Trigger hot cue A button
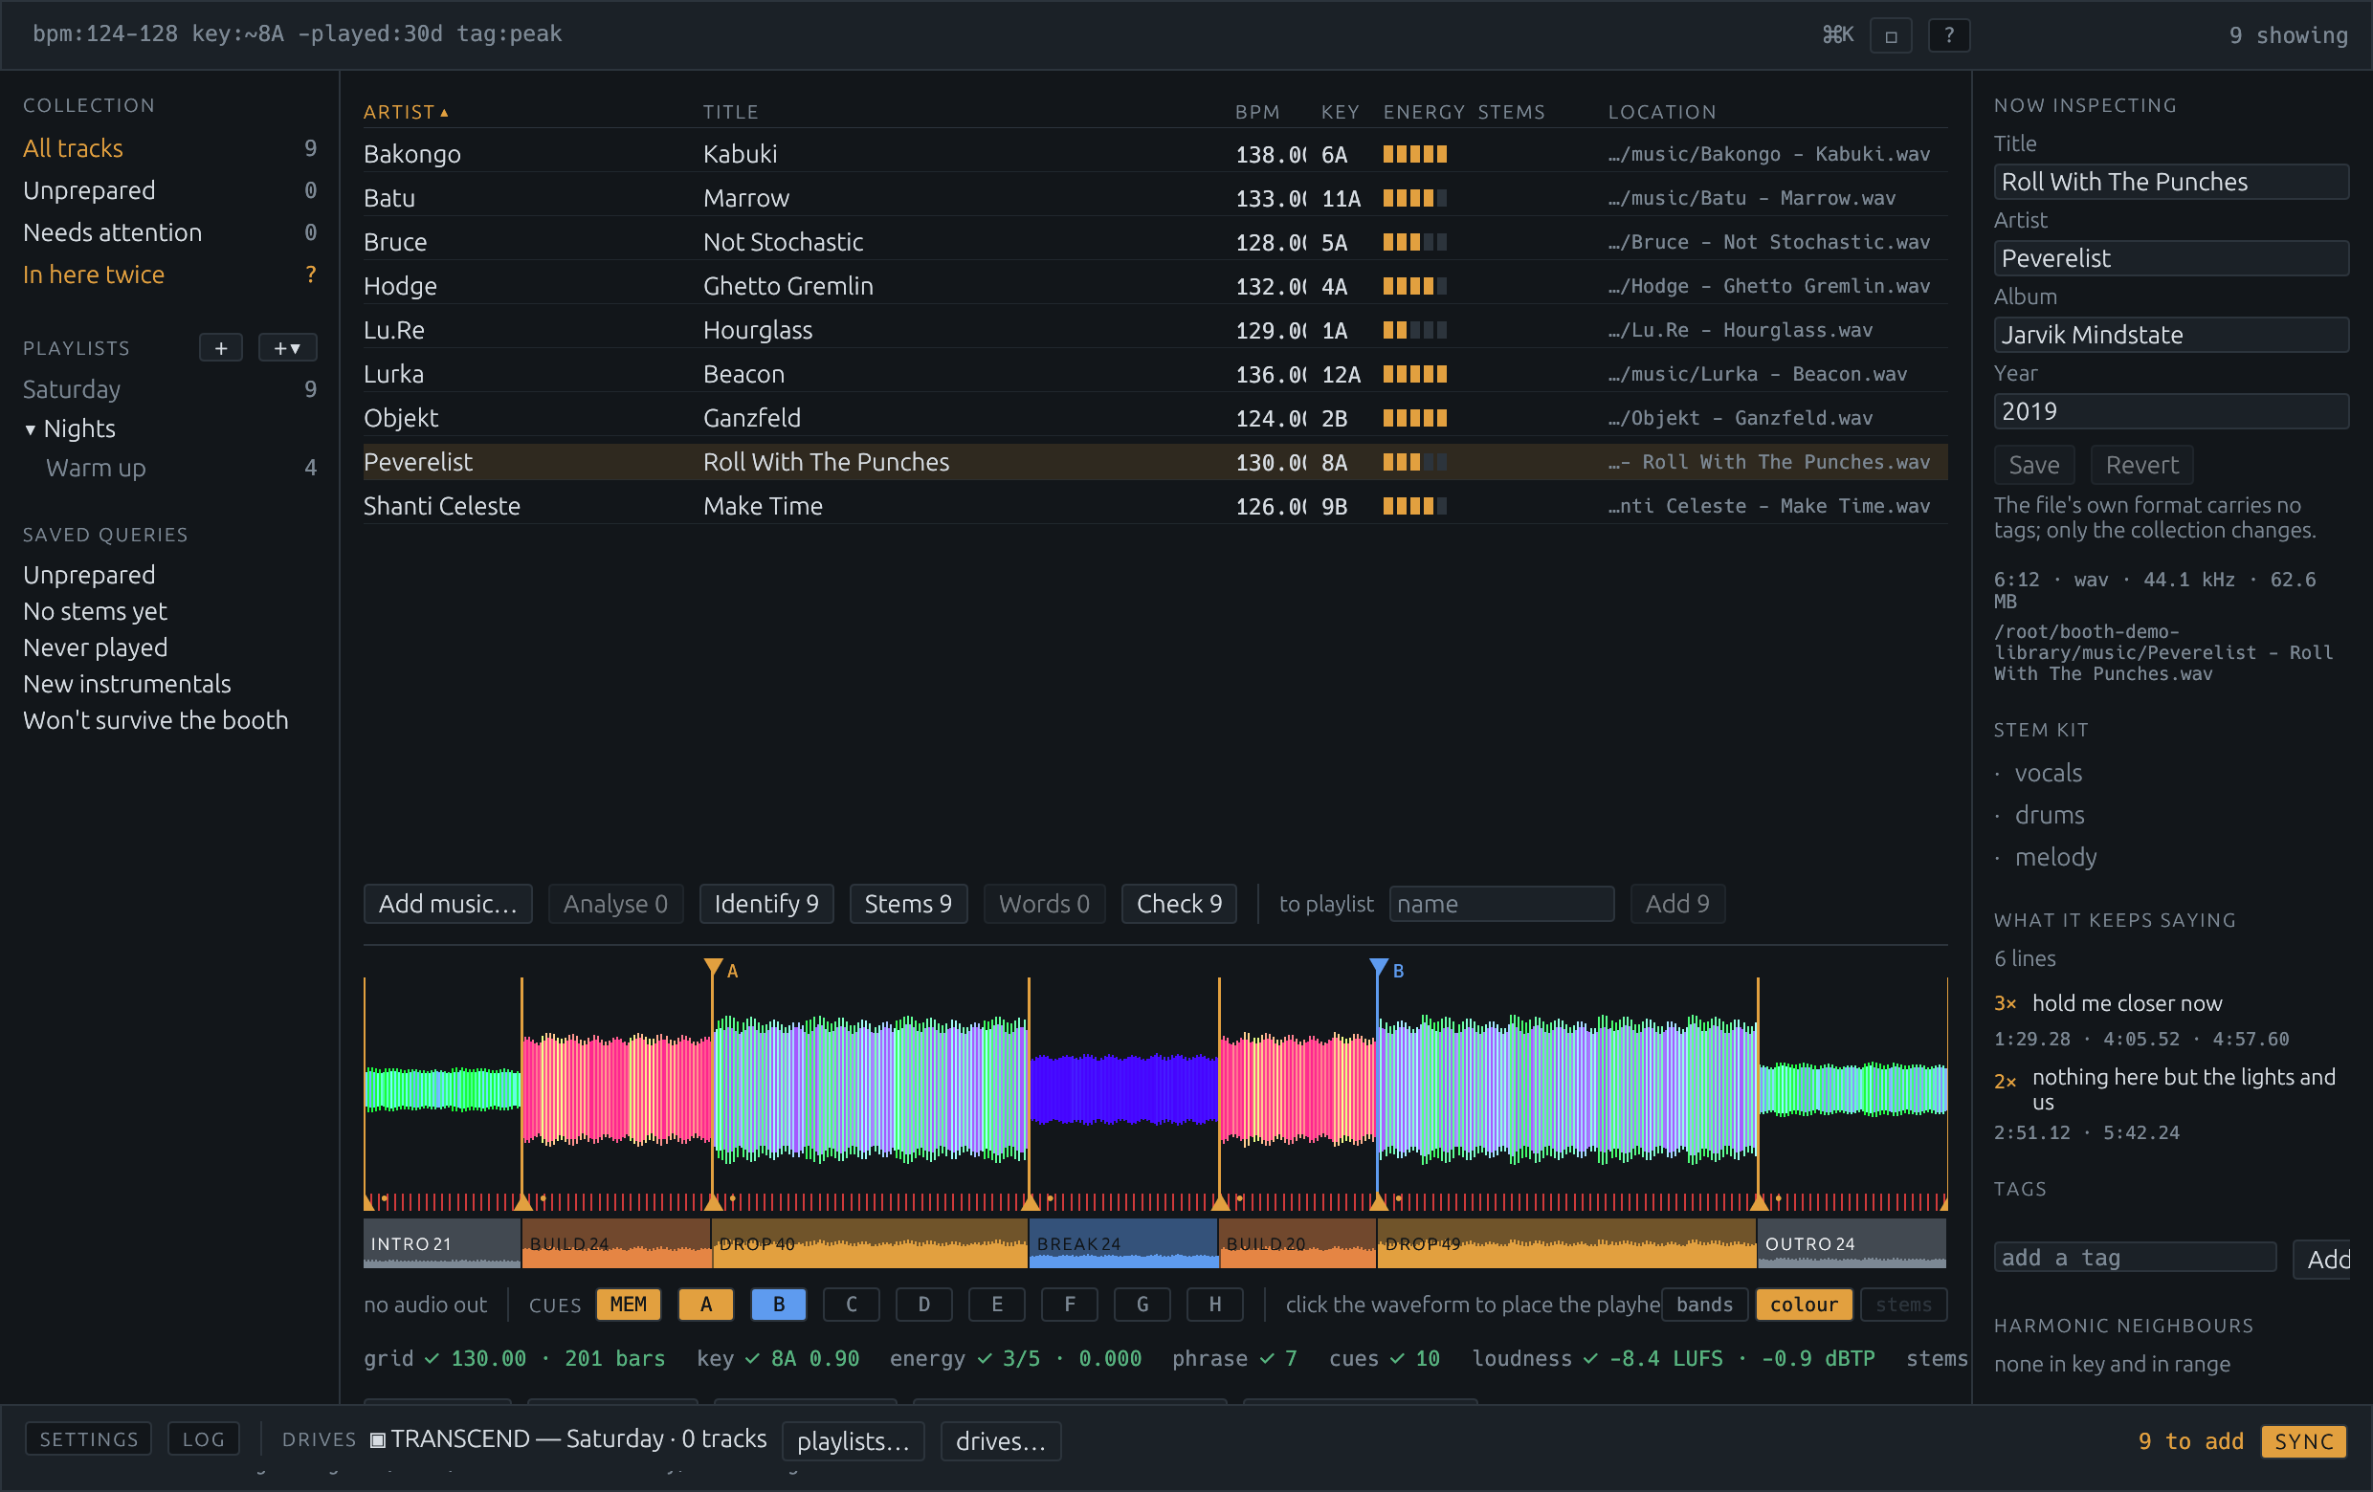2373x1492 pixels. point(705,1304)
